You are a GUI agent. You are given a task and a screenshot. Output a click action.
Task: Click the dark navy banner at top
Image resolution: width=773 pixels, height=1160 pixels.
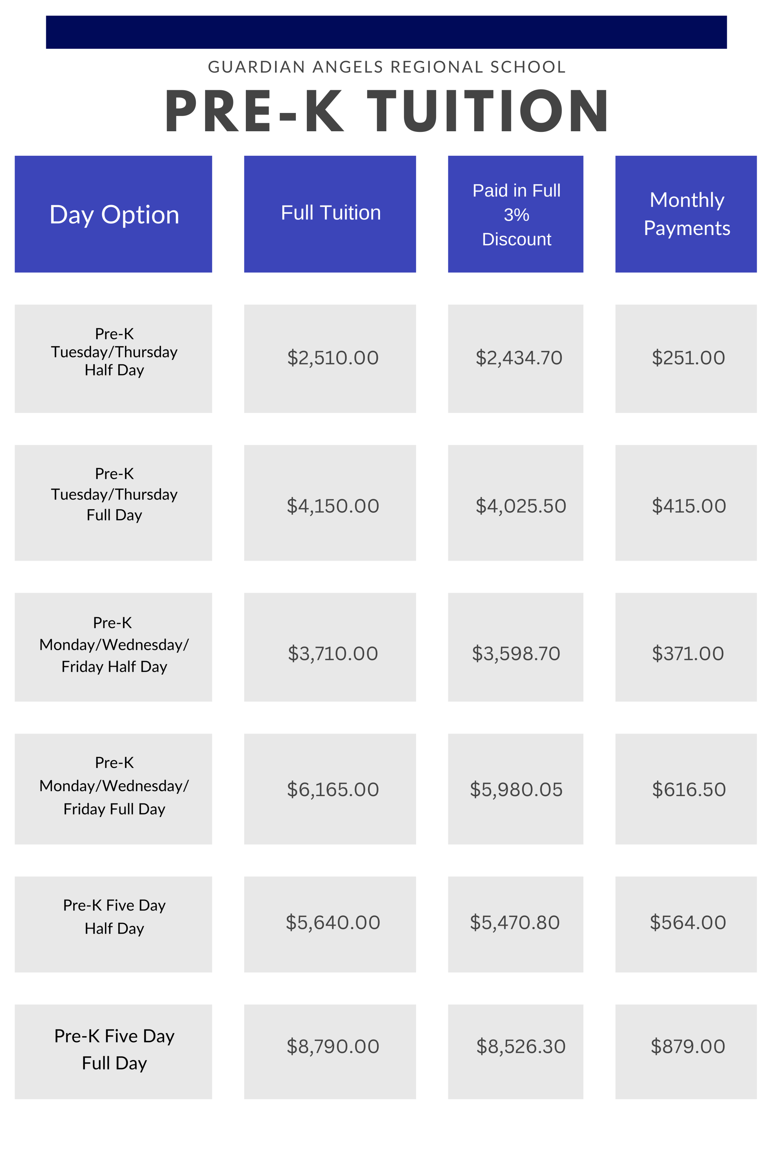tap(386, 32)
